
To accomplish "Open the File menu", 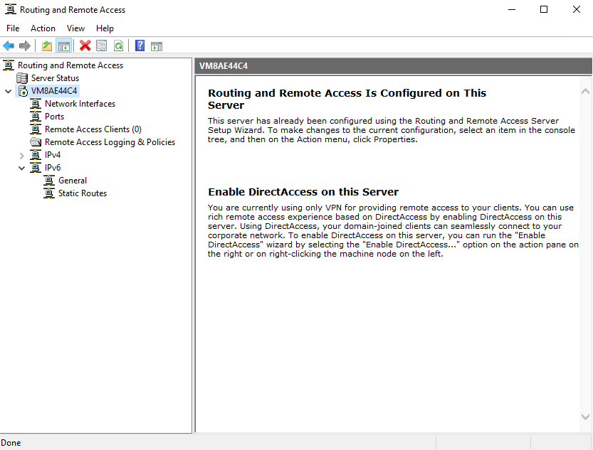I will (x=13, y=28).
